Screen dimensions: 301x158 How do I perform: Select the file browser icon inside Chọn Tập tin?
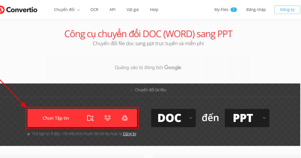91,118
